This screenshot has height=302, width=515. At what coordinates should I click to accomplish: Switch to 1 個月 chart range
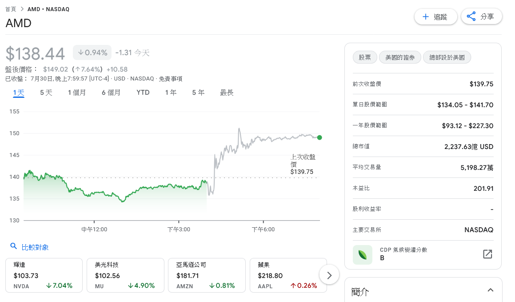77,93
